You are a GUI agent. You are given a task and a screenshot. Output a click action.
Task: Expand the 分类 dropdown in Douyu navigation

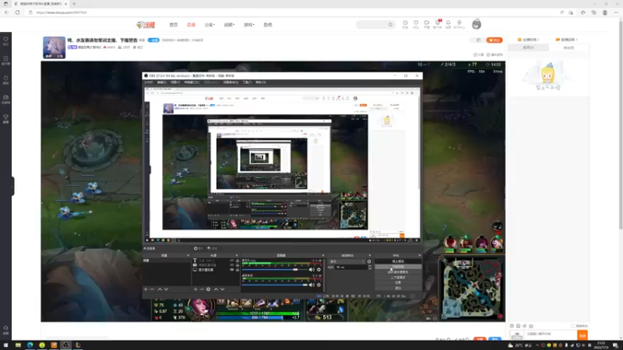coord(209,25)
